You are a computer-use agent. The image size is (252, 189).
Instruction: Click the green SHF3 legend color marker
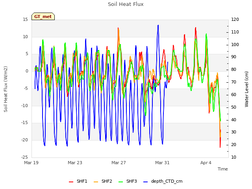click(x=121, y=182)
